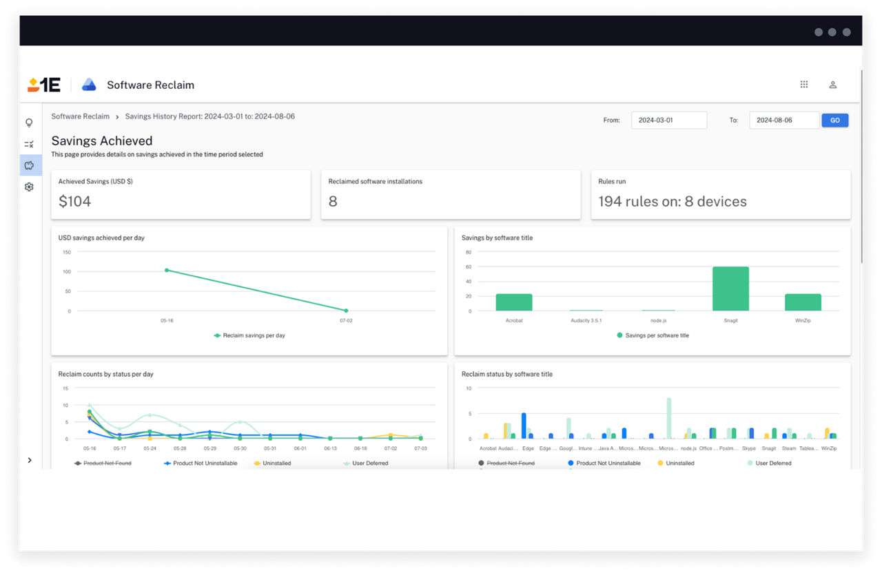Toggle Uninstalled in per-day chart legend
This screenshot has height=575, width=882.
tap(272, 463)
